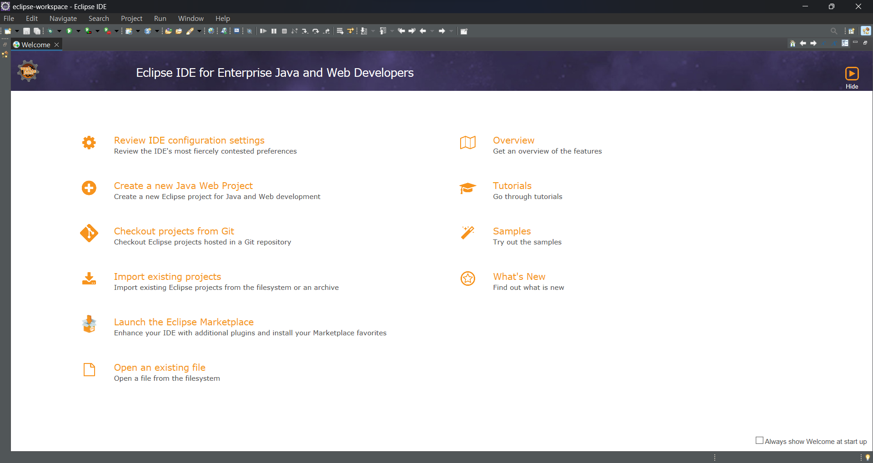
Task: Open the web browser globe icon
Action: tap(211, 31)
